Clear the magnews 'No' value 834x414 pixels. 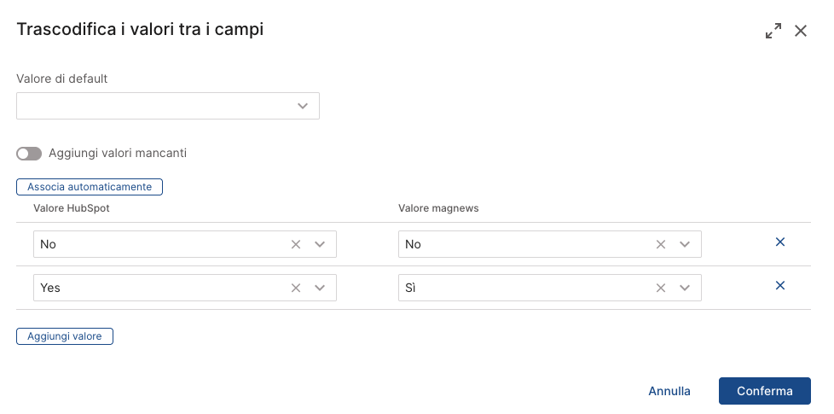point(661,244)
